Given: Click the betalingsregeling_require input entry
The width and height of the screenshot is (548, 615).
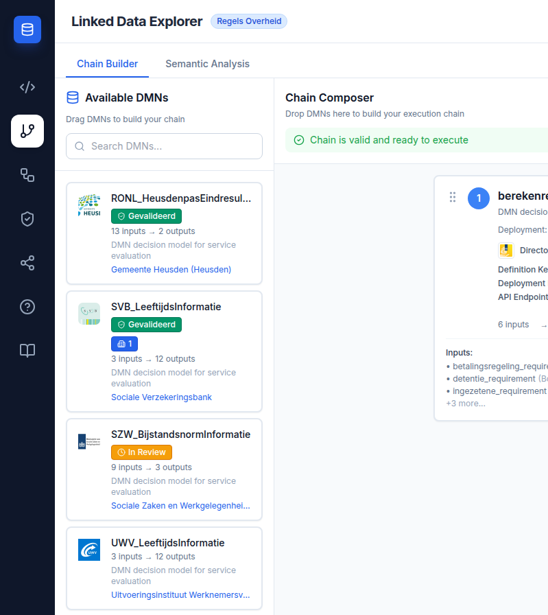Looking at the screenshot, I should point(497,367).
